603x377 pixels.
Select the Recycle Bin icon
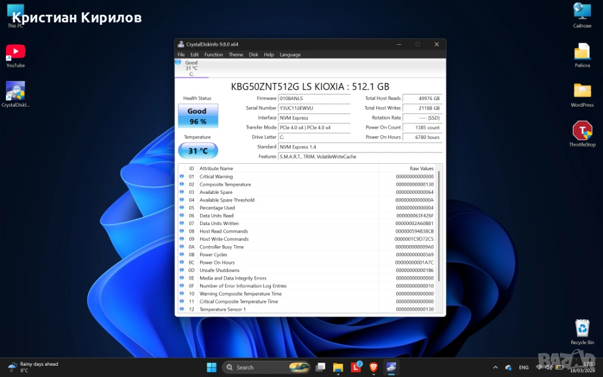(x=582, y=328)
